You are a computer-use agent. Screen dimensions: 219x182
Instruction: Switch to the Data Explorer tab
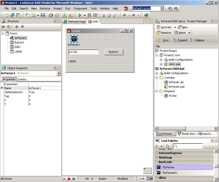[x=206, y=134]
